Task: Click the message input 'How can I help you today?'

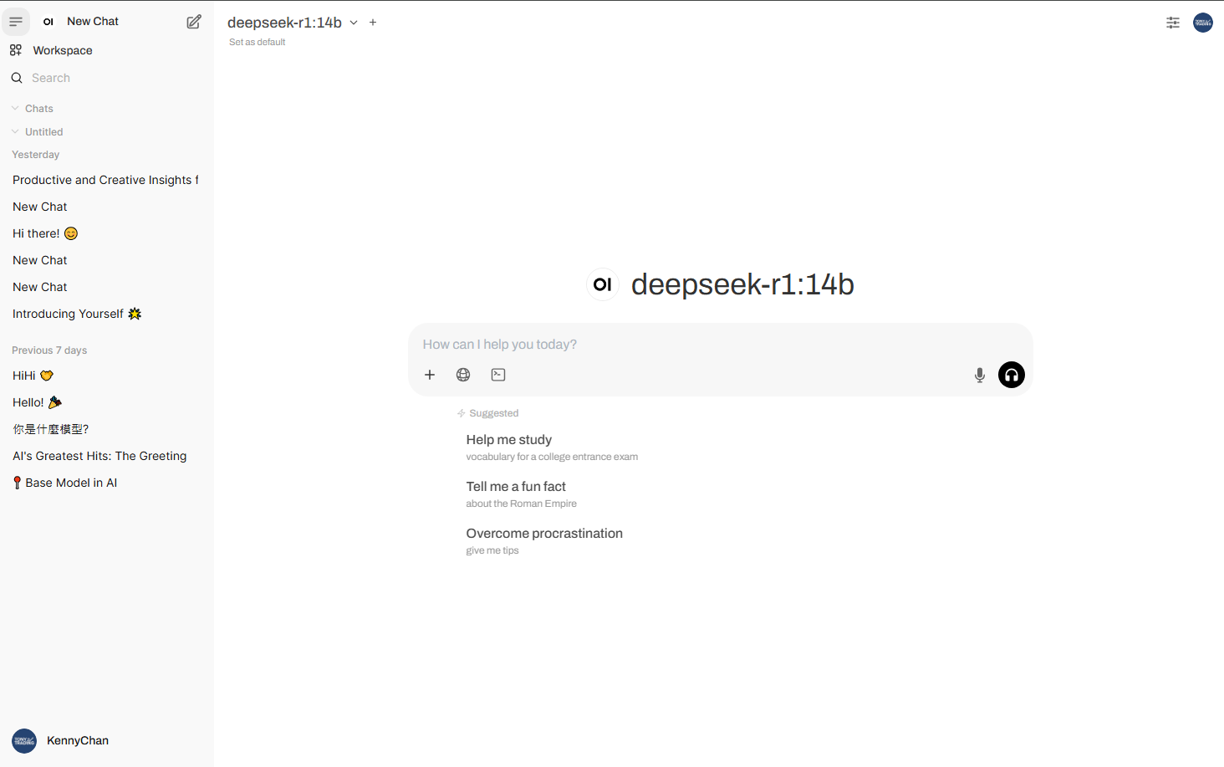Action: pos(720,345)
